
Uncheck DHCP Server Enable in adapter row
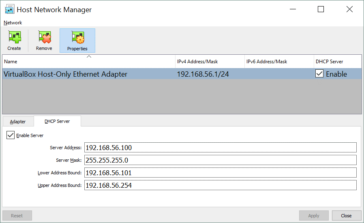[x=319, y=74]
